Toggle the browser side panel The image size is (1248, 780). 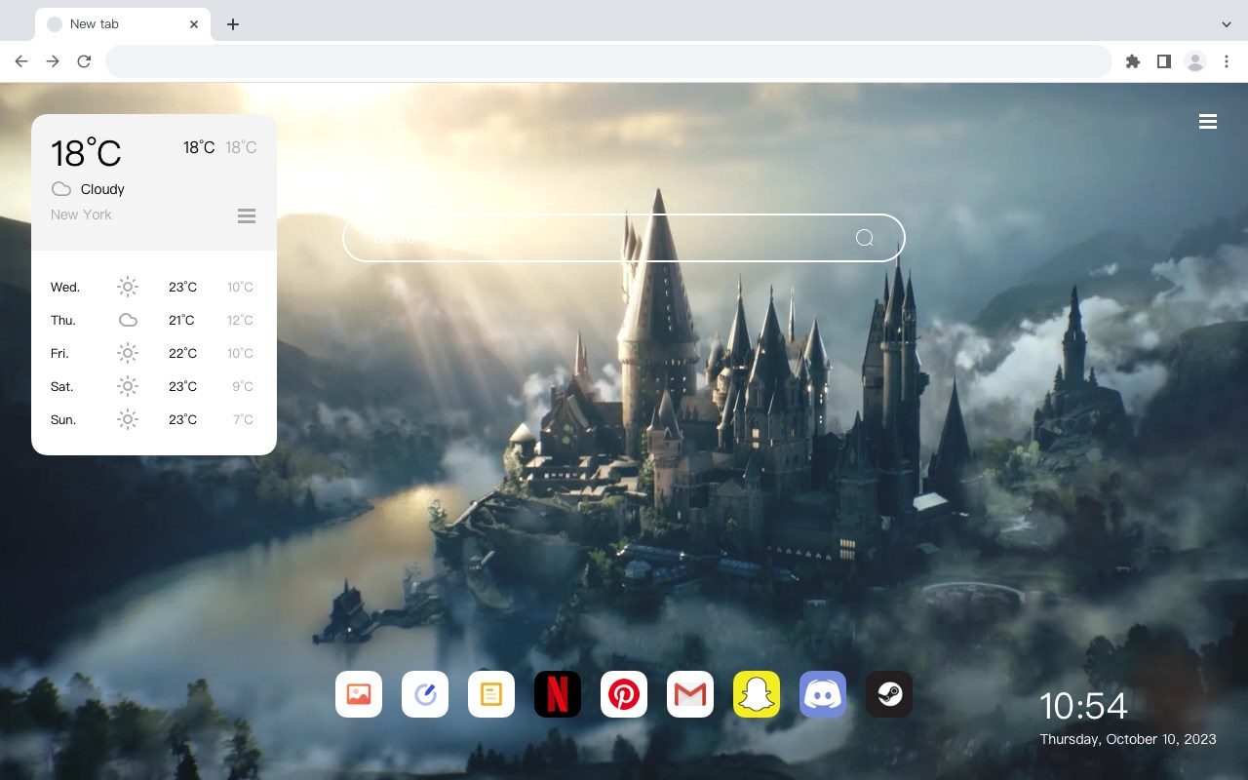pos(1164,61)
